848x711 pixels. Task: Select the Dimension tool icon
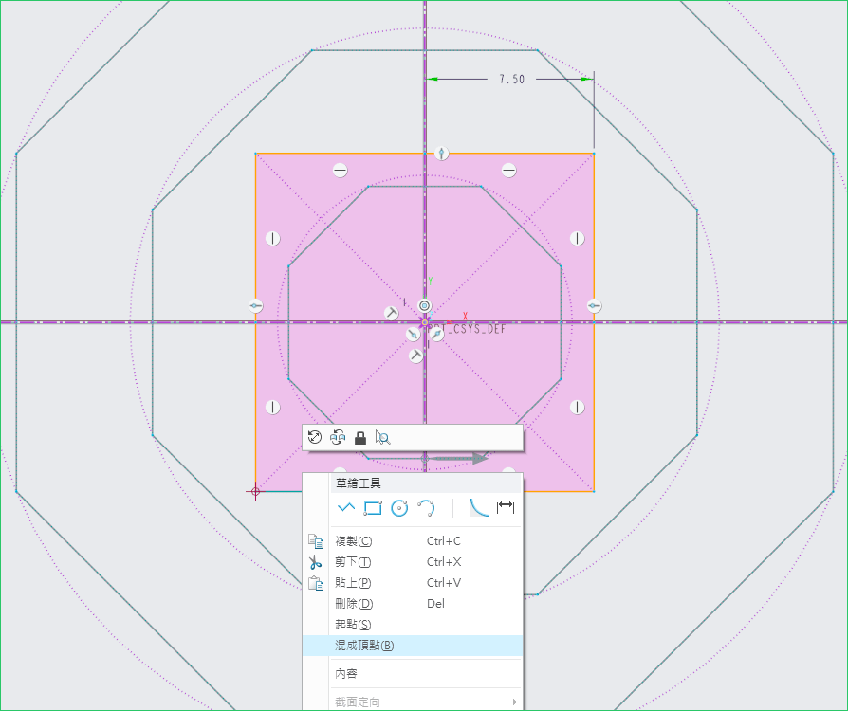click(506, 508)
